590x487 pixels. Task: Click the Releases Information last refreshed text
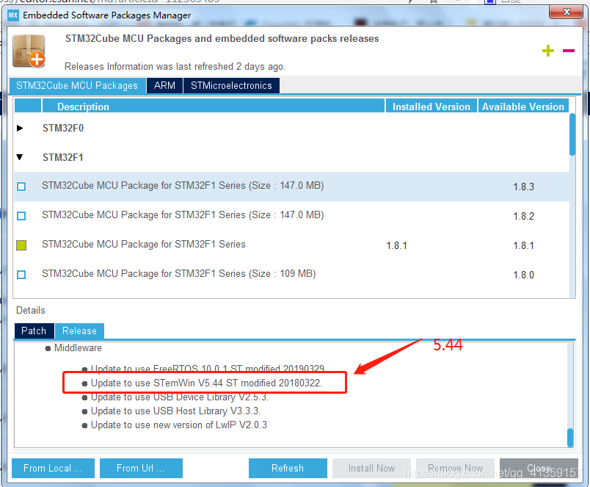(175, 67)
